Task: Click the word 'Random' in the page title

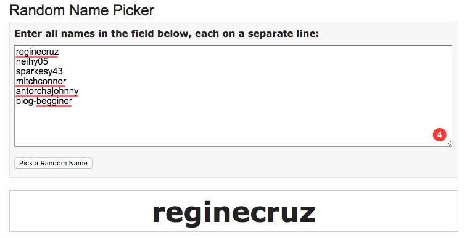Action: (x=37, y=10)
